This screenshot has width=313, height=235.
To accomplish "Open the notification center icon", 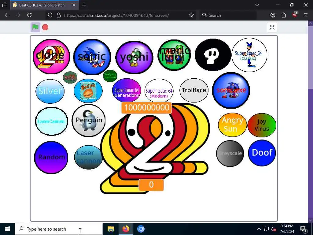I will [303, 229].
